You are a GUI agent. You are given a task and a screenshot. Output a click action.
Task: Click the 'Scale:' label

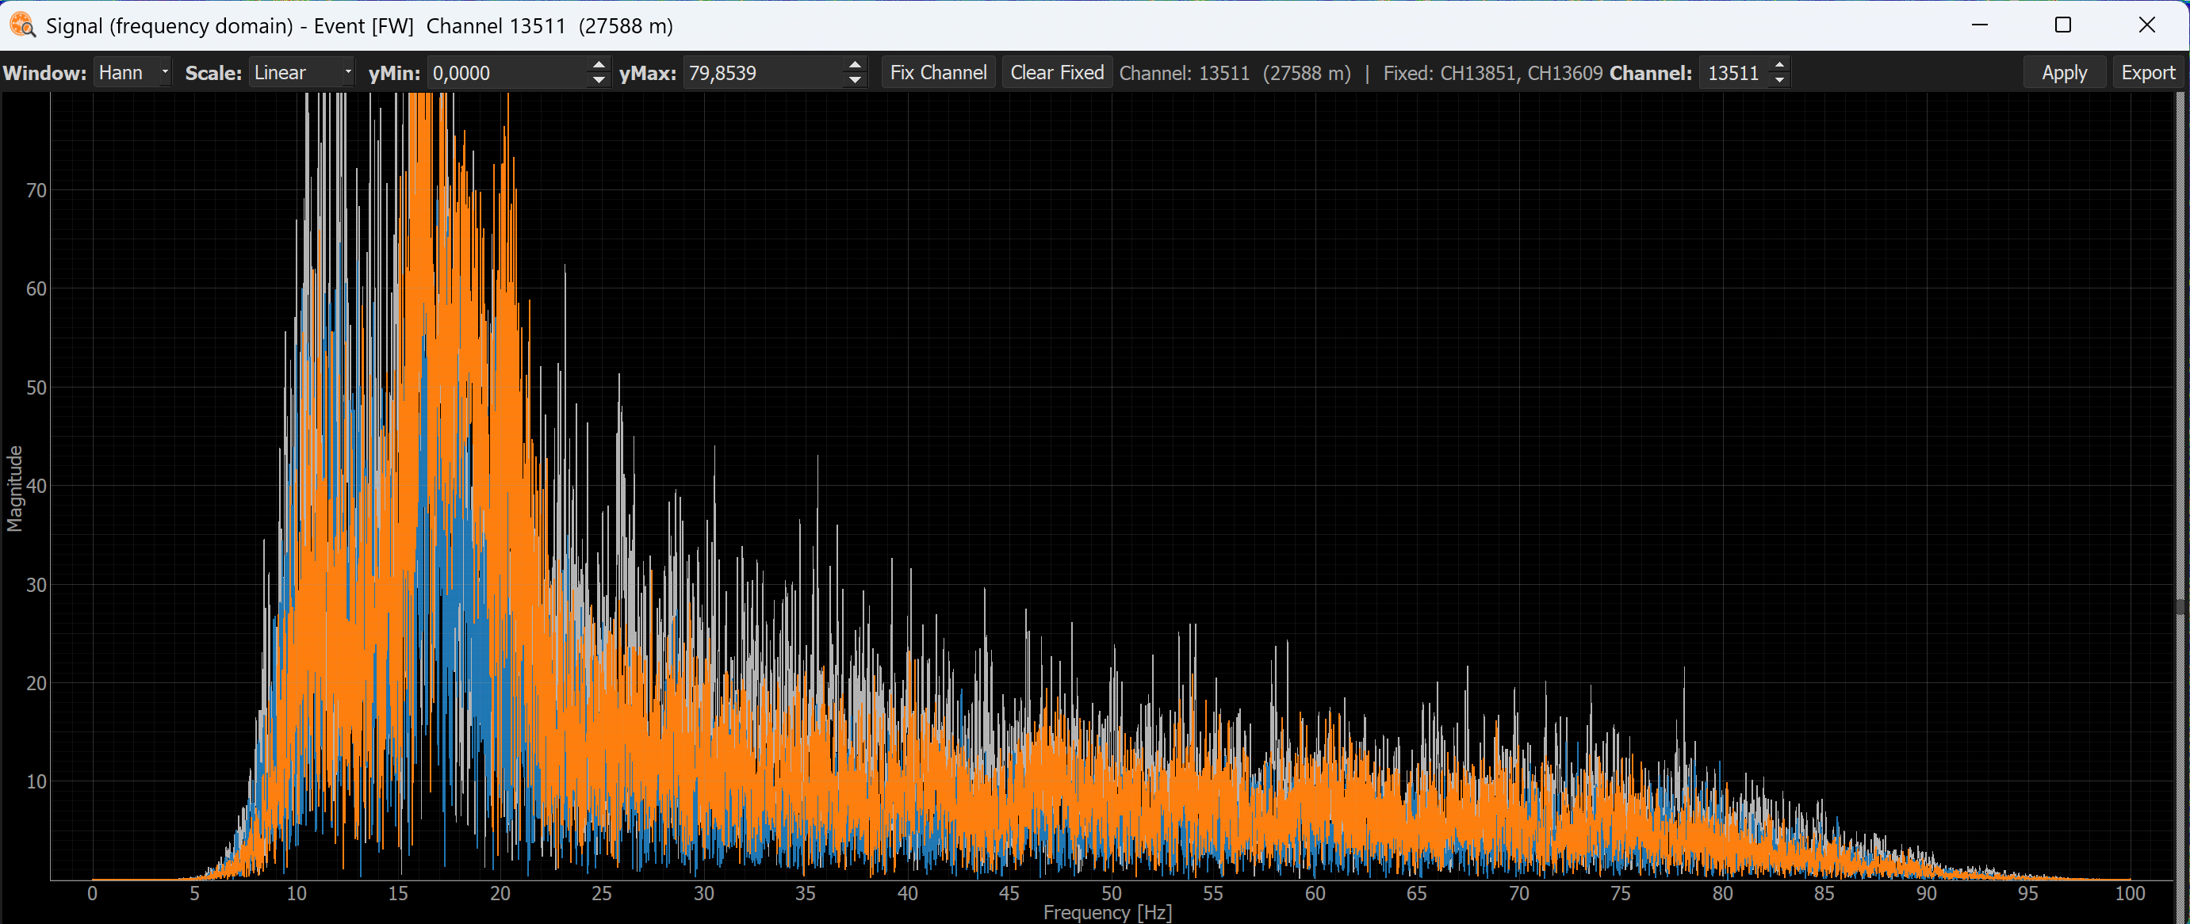213,73
